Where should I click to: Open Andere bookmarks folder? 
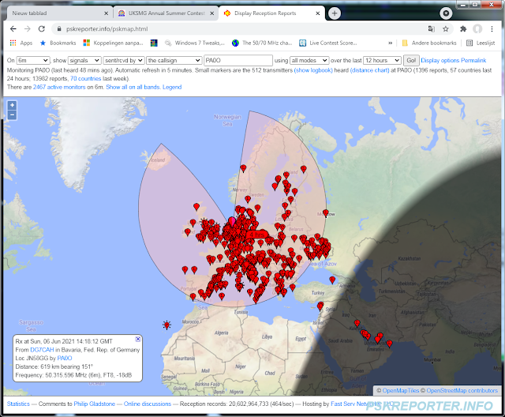pyautogui.click(x=429, y=43)
